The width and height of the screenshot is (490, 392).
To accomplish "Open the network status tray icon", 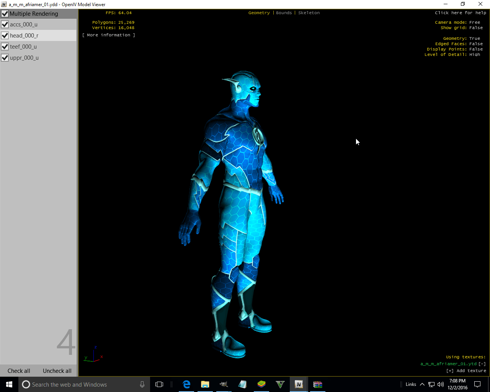I will pos(431,384).
